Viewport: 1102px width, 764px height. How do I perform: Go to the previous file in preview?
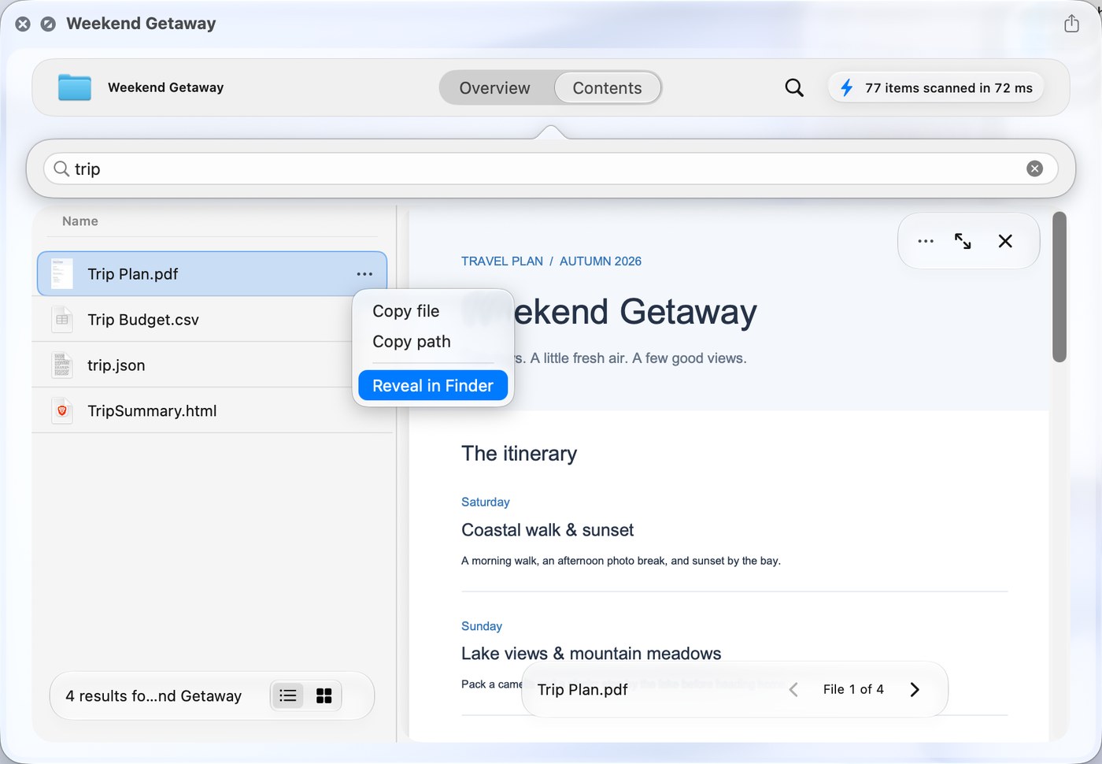click(793, 690)
